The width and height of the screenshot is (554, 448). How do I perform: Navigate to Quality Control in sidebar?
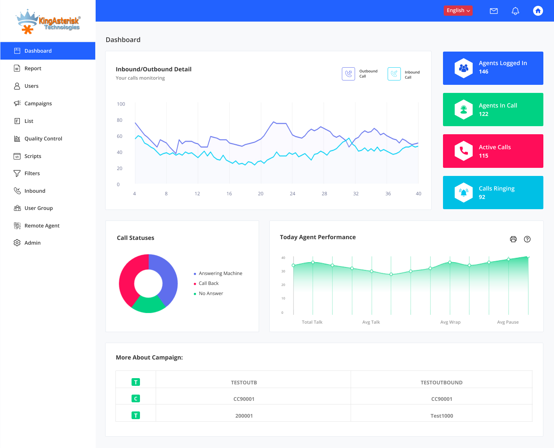point(43,139)
